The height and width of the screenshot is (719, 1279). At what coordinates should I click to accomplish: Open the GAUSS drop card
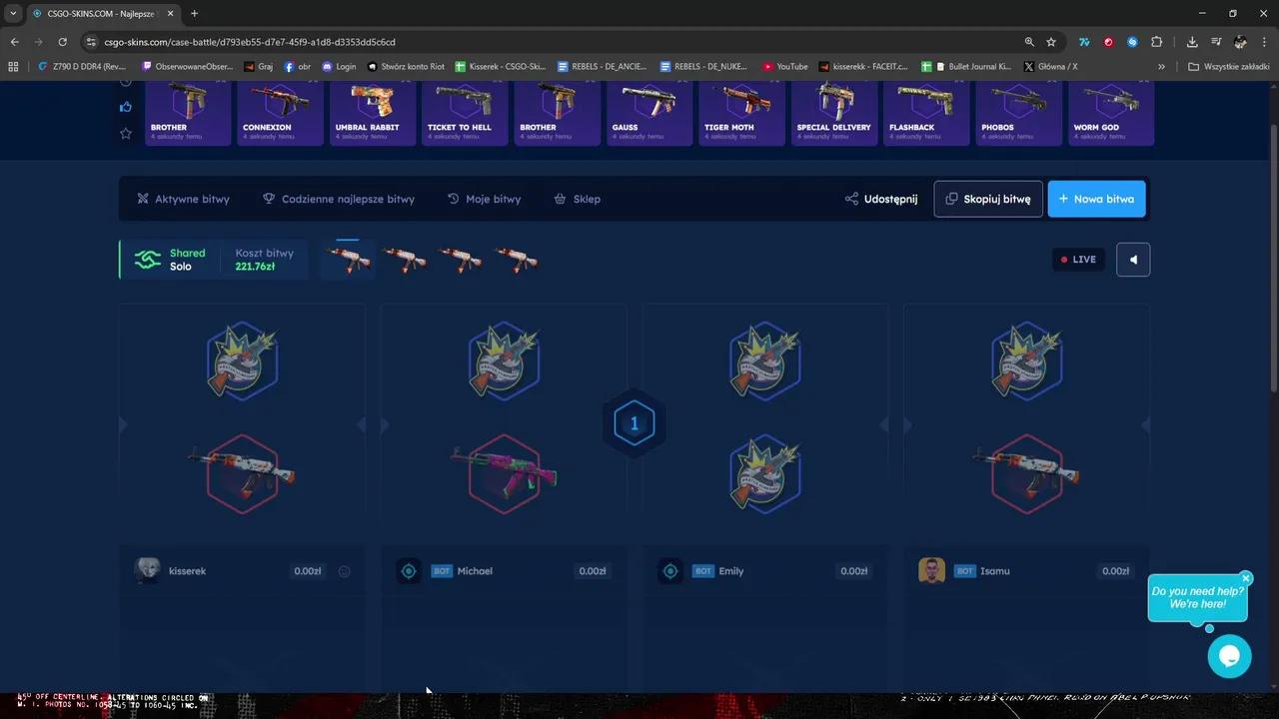click(649, 113)
